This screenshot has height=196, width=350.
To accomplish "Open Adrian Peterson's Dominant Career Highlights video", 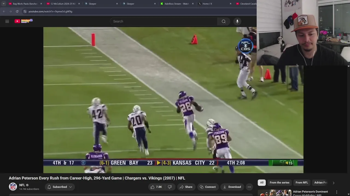I will point(310,193).
